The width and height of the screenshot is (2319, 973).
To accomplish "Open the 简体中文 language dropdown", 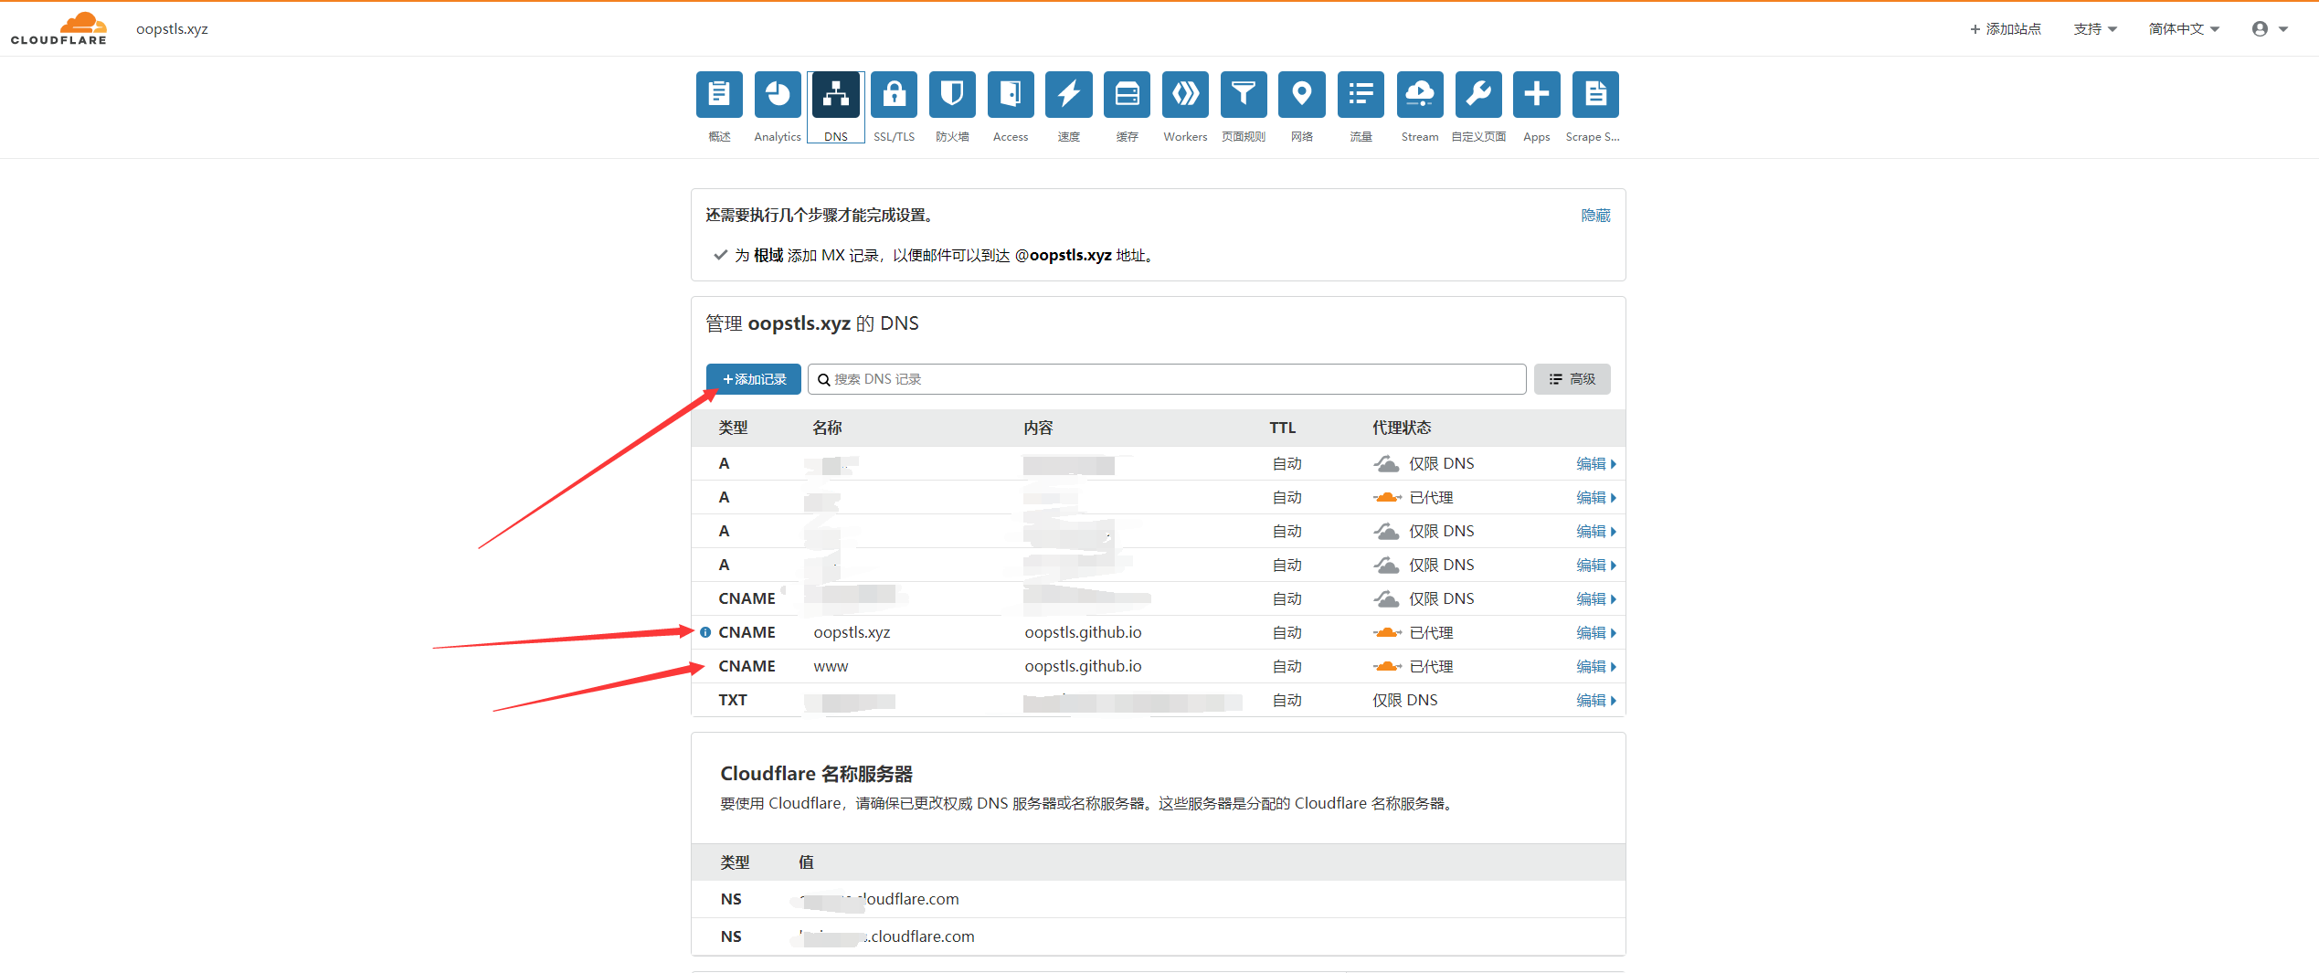I will pos(2184,28).
